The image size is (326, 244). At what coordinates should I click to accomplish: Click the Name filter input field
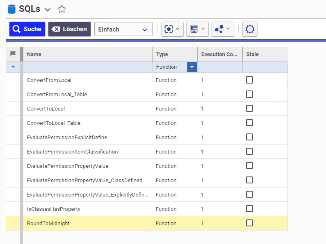click(x=87, y=67)
